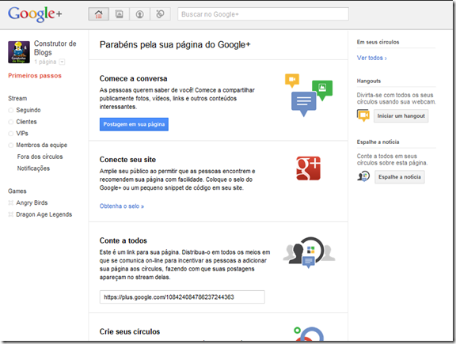Screen dimensions: 456x344
Task: Click the green photo speech bubble icon
Action: (322, 90)
